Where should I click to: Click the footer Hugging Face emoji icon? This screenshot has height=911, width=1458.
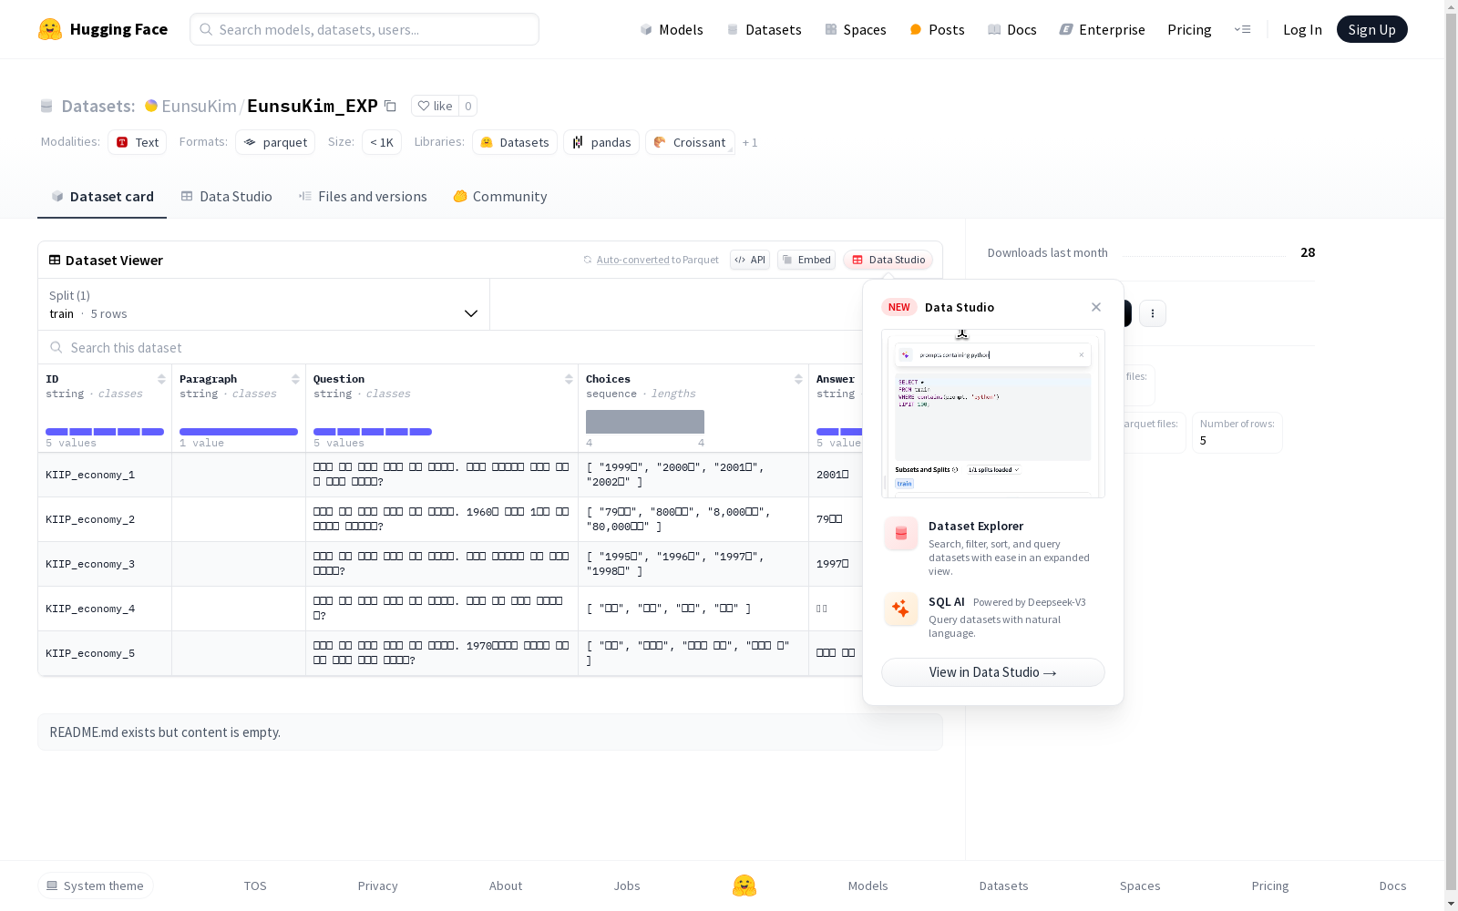pyautogui.click(x=744, y=885)
